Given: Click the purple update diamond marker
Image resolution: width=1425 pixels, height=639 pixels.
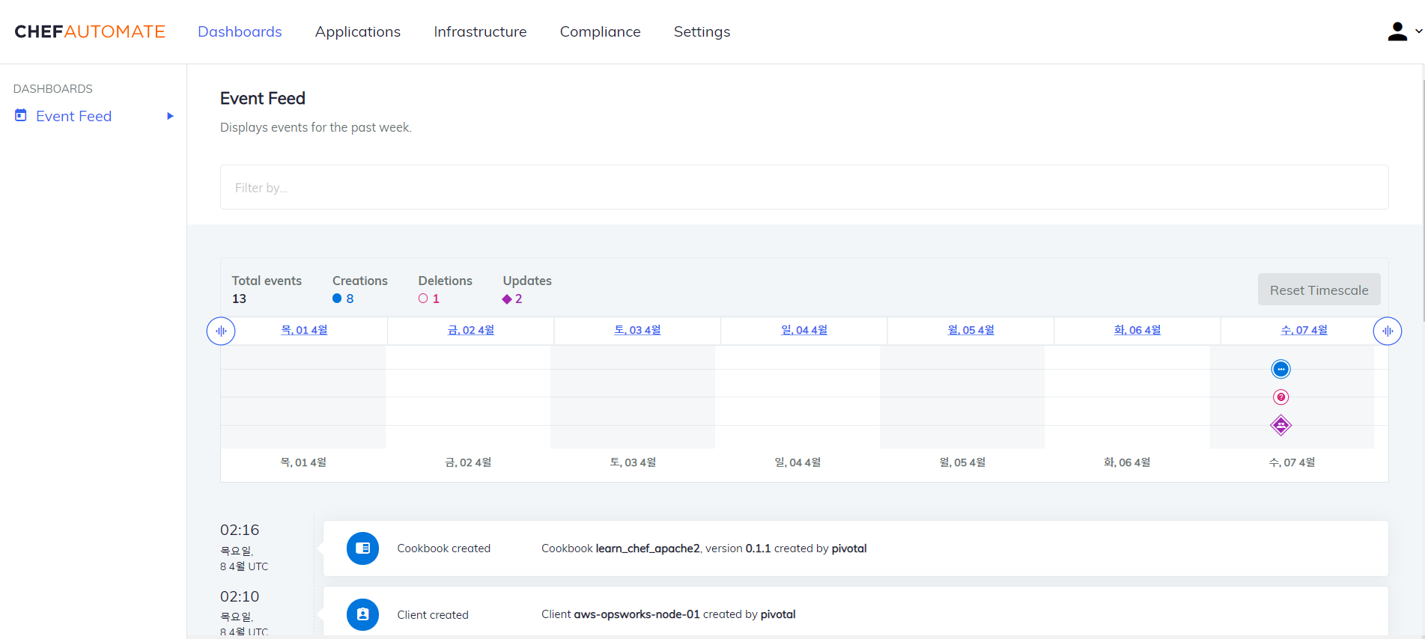Looking at the screenshot, I should coord(1281,426).
